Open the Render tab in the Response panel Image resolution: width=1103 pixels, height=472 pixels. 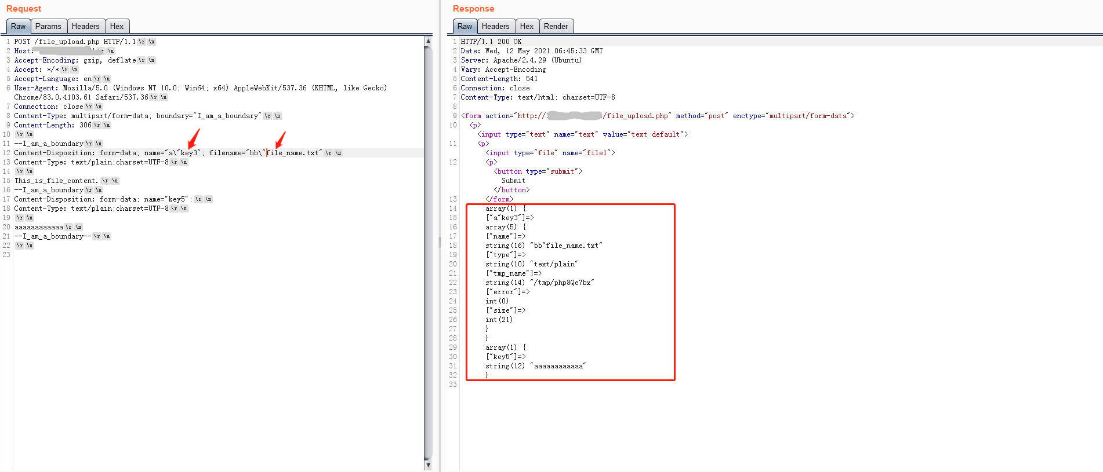(x=556, y=26)
